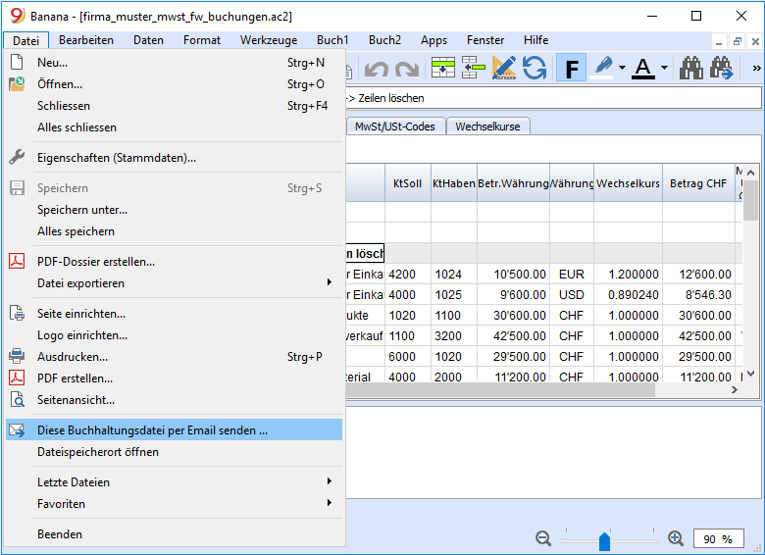The image size is (765, 555).
Task: Click the Neu new-document icon
Action: point(17,62)
